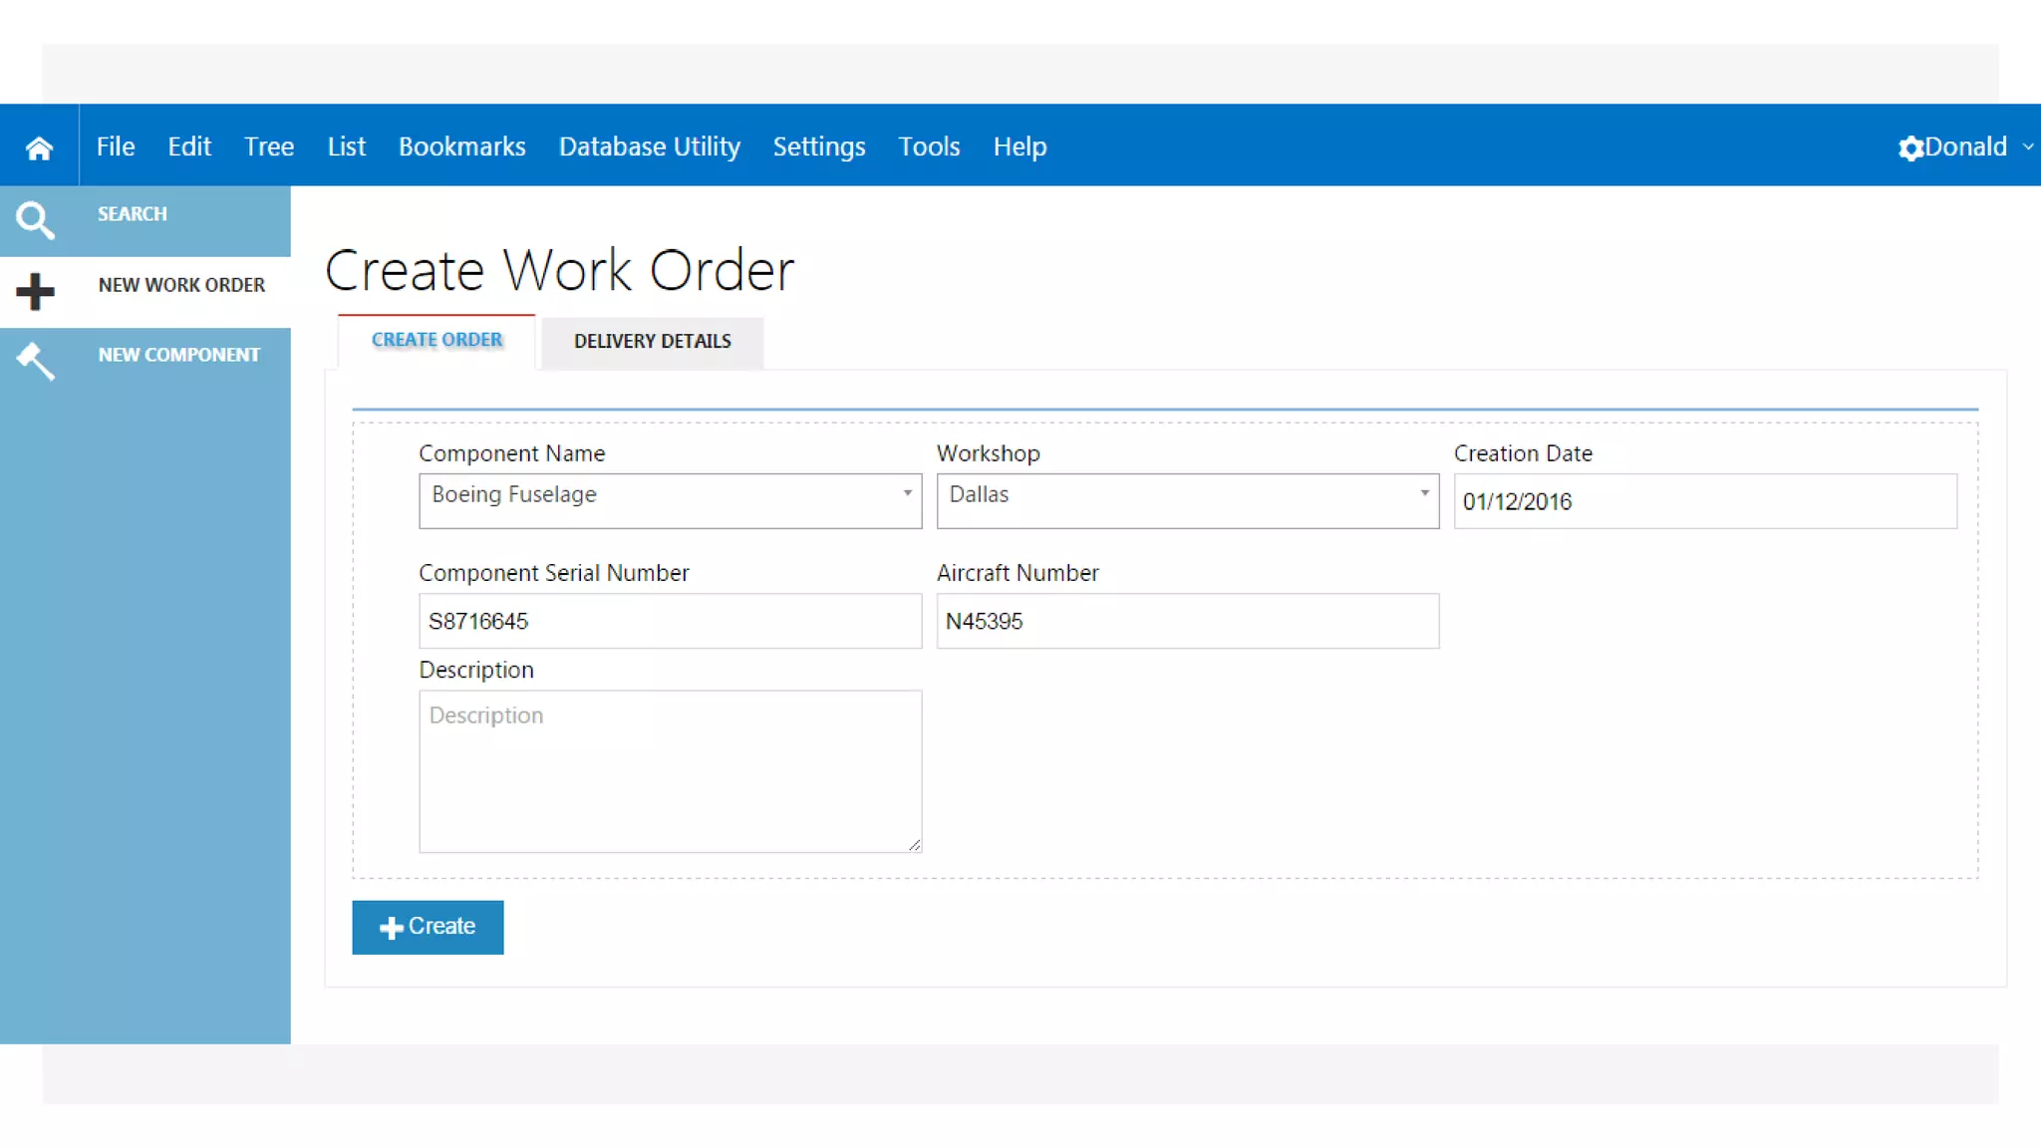Click the home icon in navbar
The height and width of the screenshot is (1148, 2041).
[x=39, y=147]
